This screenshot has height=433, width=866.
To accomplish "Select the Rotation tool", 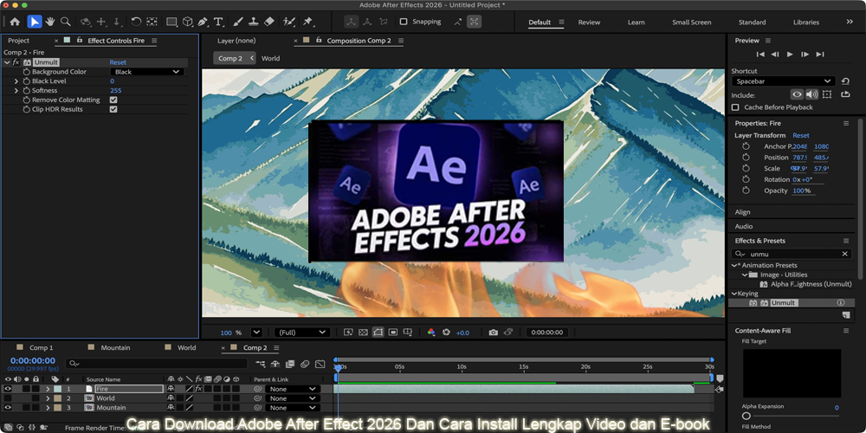I will point(136,23).
